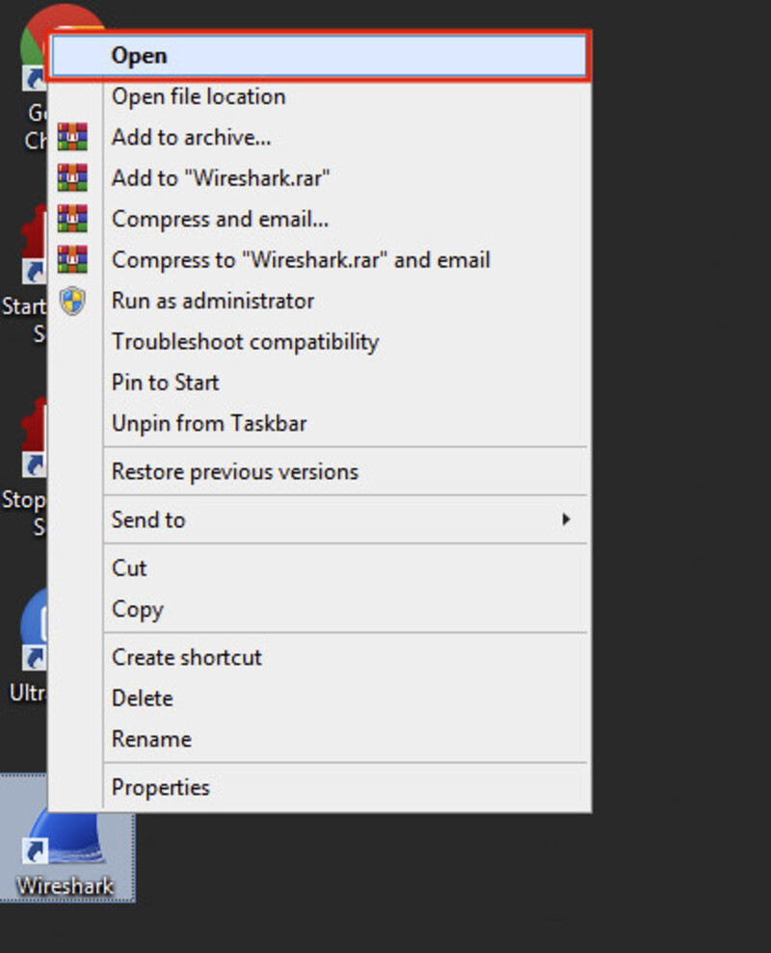Choose Open file location

(x=199, y=96)
